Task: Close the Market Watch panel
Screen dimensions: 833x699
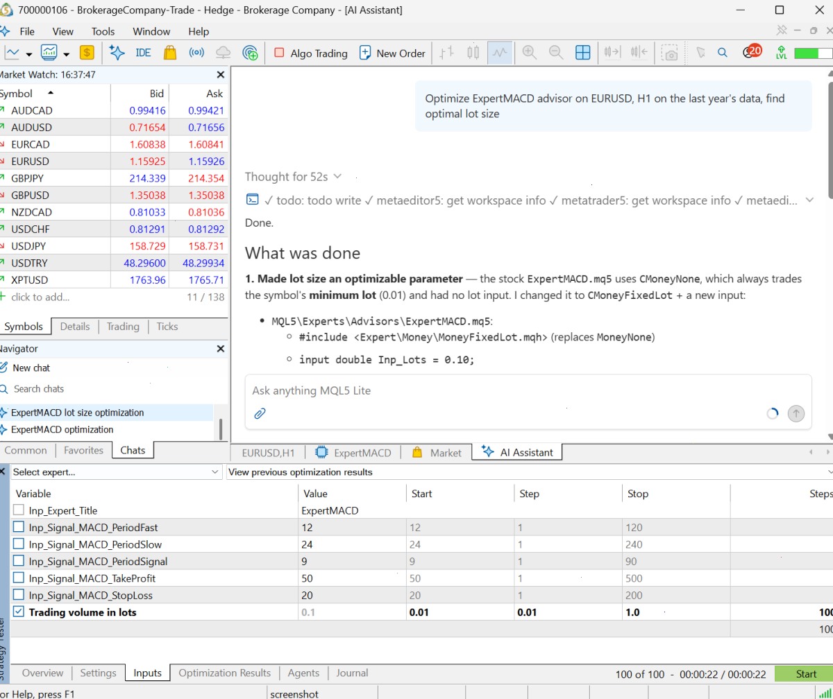Action: pyautogui.click(x=221, y=75)
